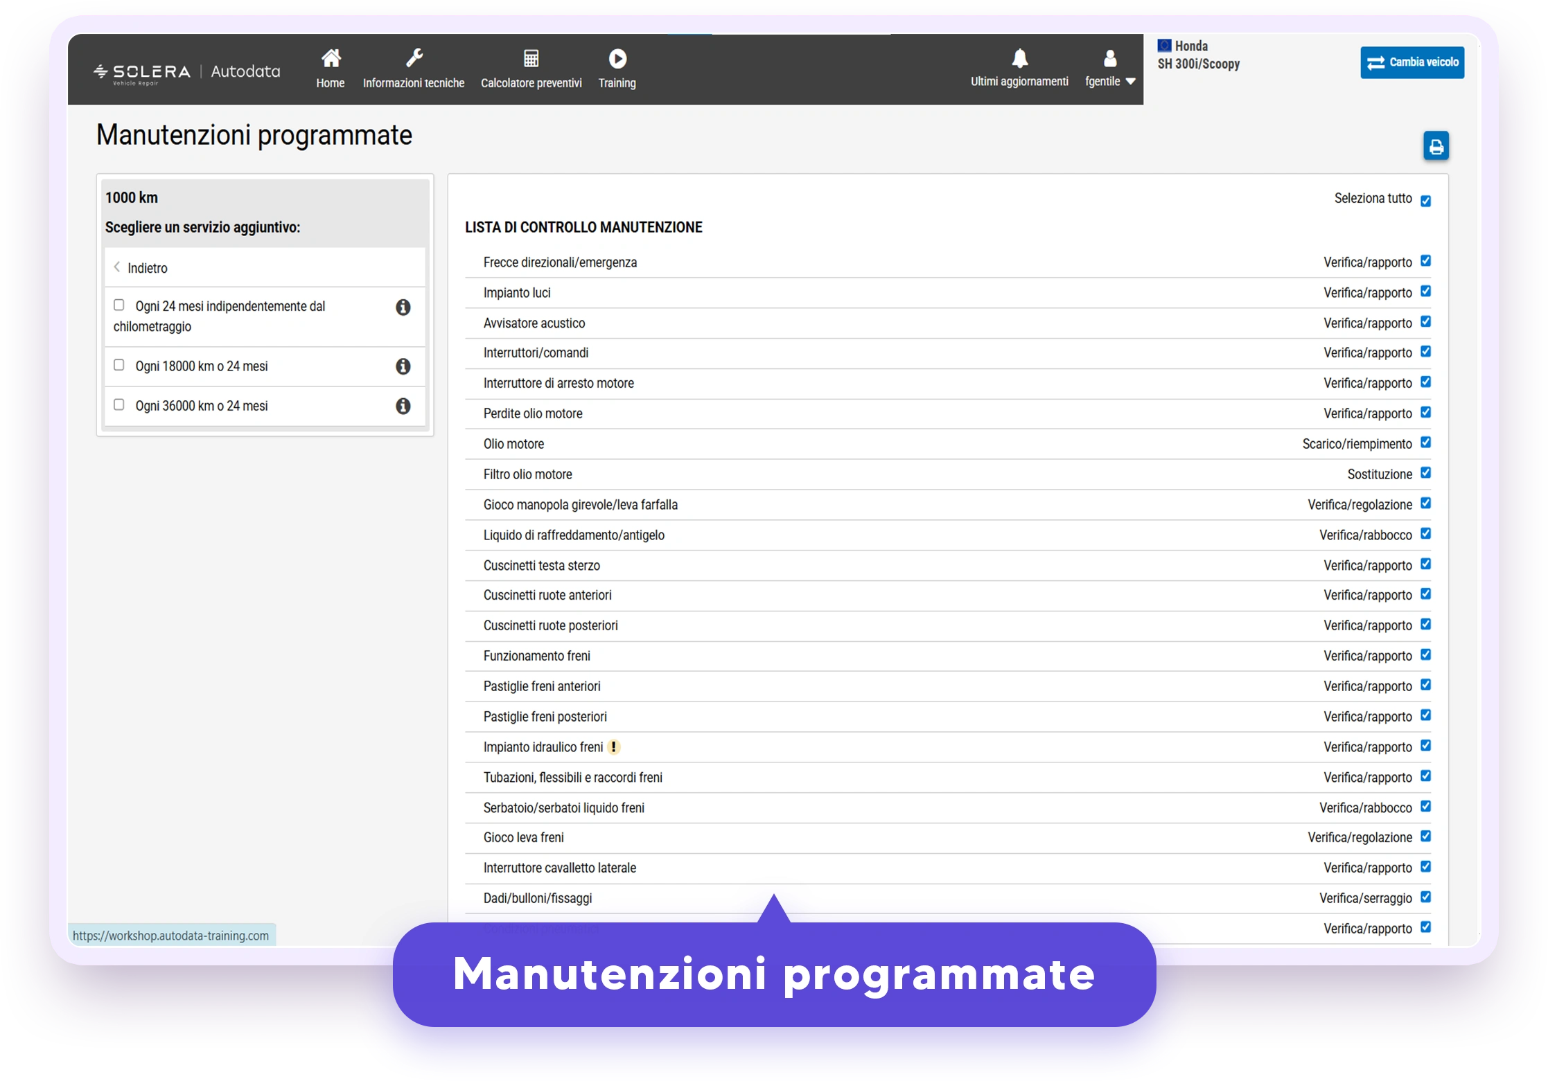Open the Calcolatore preventivi calculator icon
Image resolution: width=1548 pixels, height=1081 pixels.
[x=531, y=58]
